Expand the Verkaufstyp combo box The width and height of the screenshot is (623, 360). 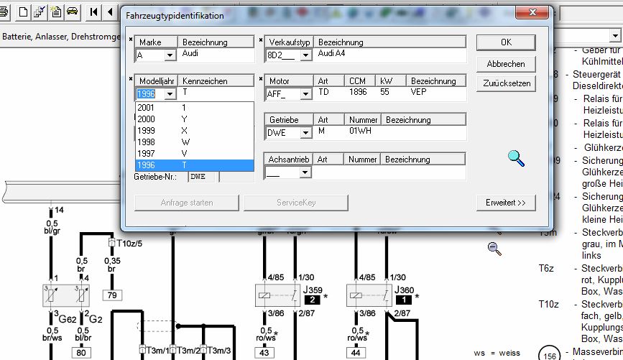click(305, 55)
